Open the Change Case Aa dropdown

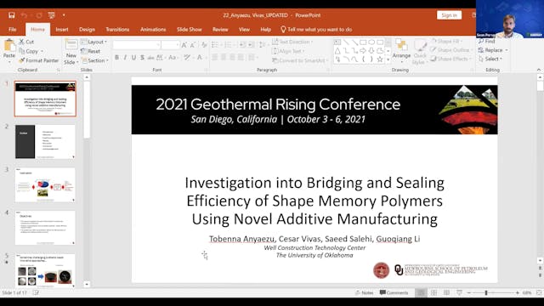tap(173, 58)
